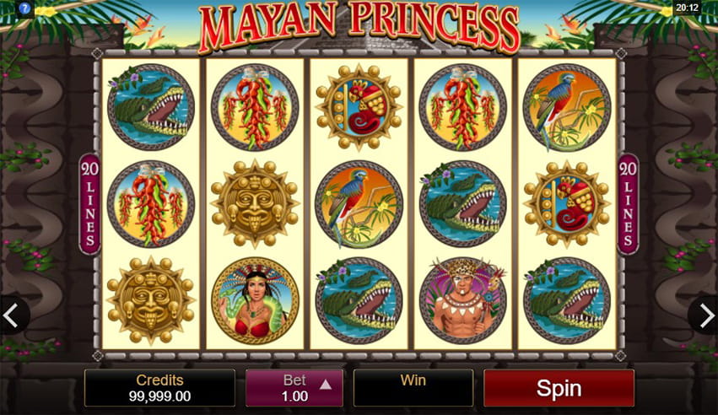Expand the Bet amount selector arrow
Viewport: 718px width, 415px height.
pos(326,385)
